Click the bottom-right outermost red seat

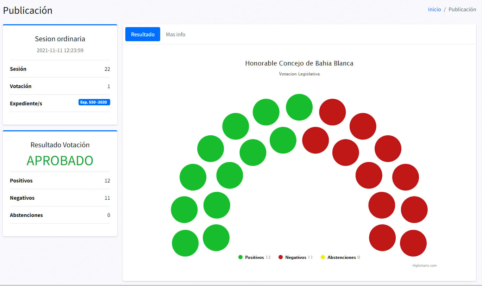413,243
